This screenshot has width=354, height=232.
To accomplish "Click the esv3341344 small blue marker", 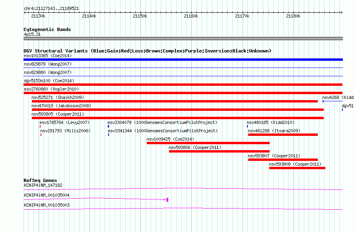I will click(x=109, y=135).
